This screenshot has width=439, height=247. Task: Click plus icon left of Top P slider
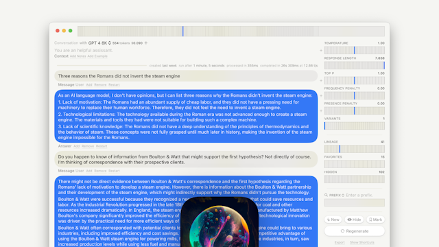tap(321, 81)
